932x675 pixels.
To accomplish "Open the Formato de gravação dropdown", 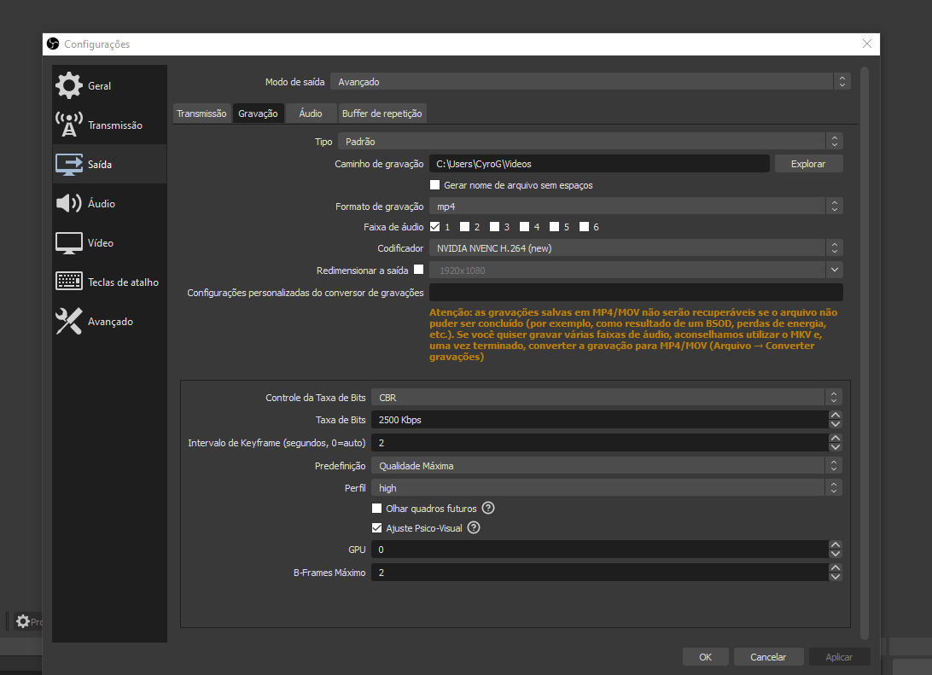I will click(x=636, y=207).
